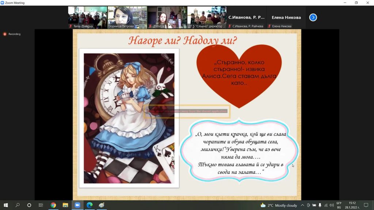Click the muted mic icon beside Елена Никова

coord(269,26)
